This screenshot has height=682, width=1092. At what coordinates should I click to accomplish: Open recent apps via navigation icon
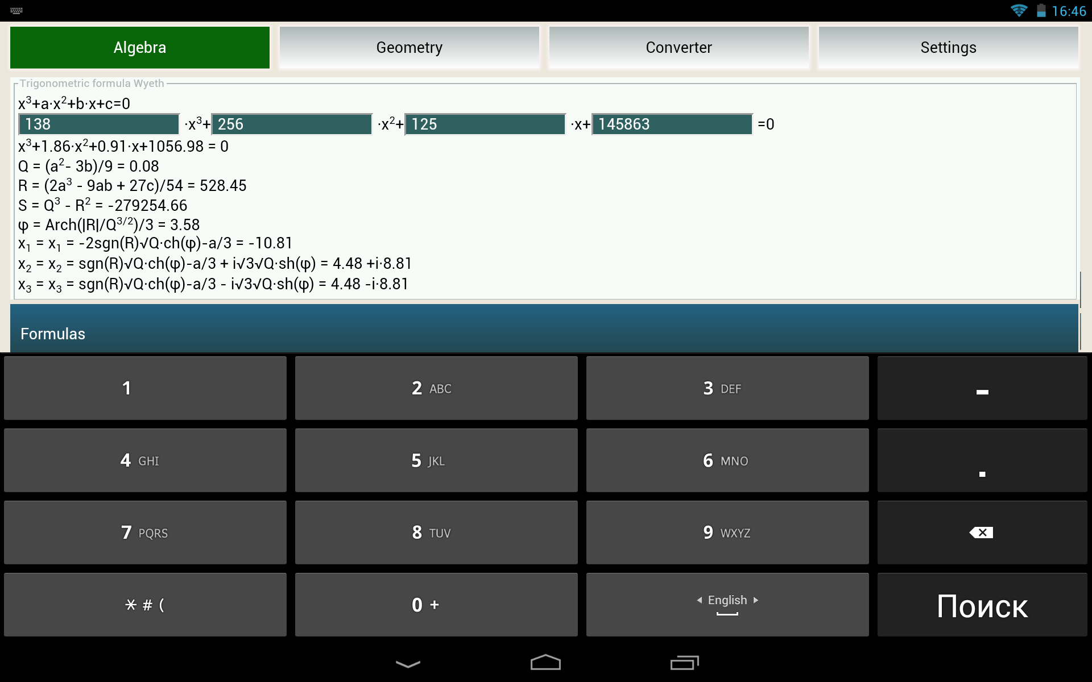(684, 663)
